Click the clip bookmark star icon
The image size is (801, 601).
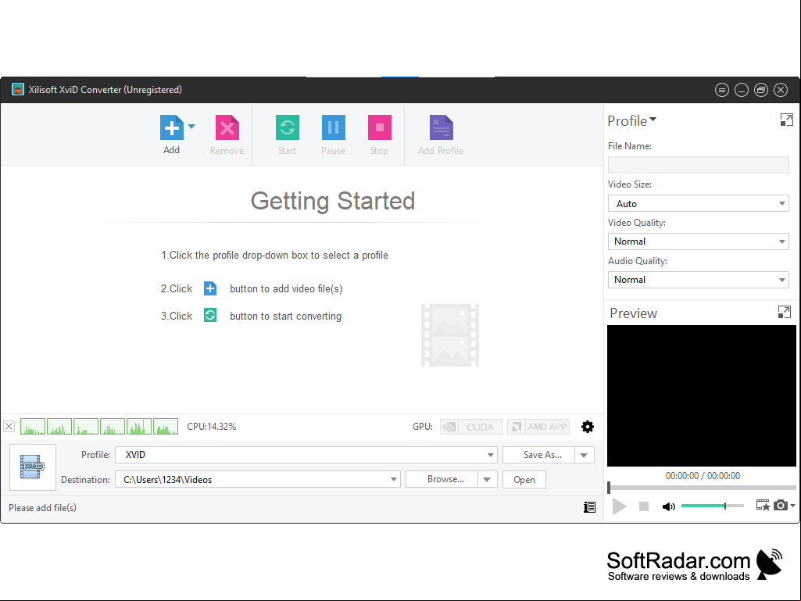click(x=763, y=505)
